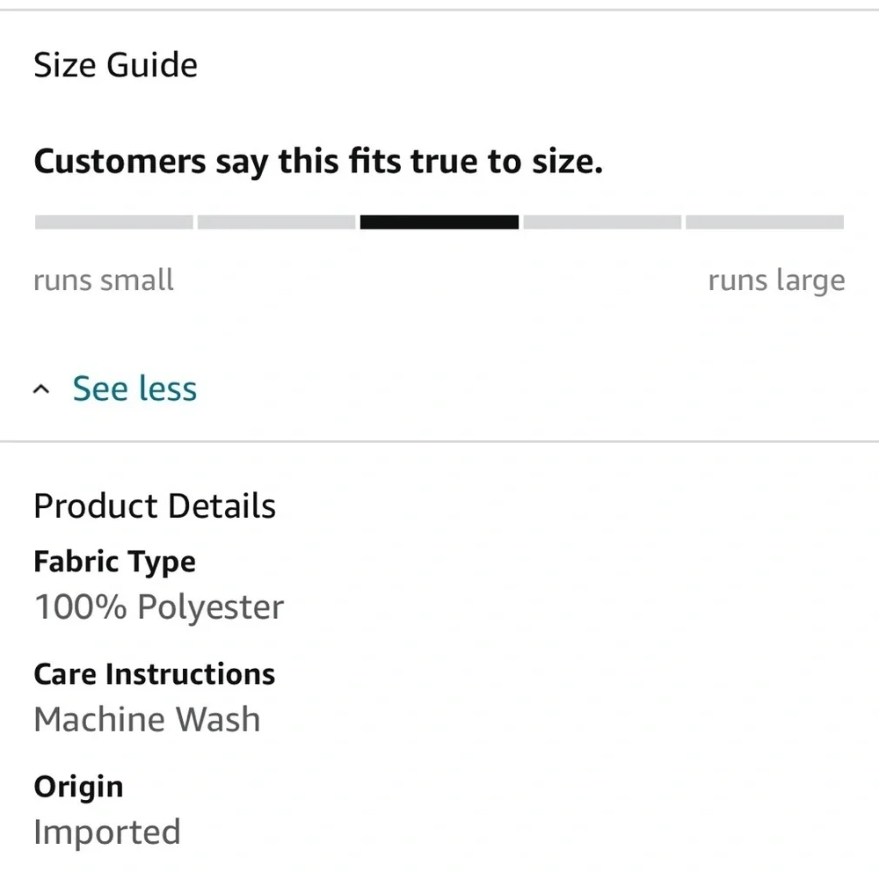The image size is (879, 879).
Task: Tap the runs large label
Action: click(776, 281)
